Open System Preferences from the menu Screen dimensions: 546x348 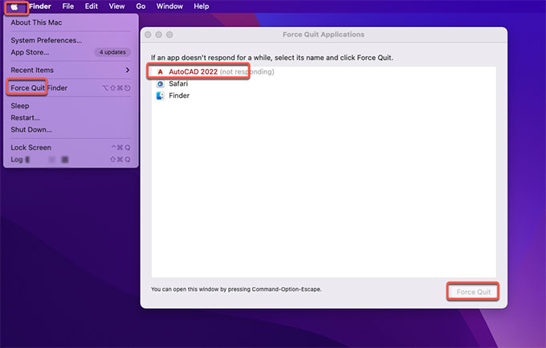46,40
